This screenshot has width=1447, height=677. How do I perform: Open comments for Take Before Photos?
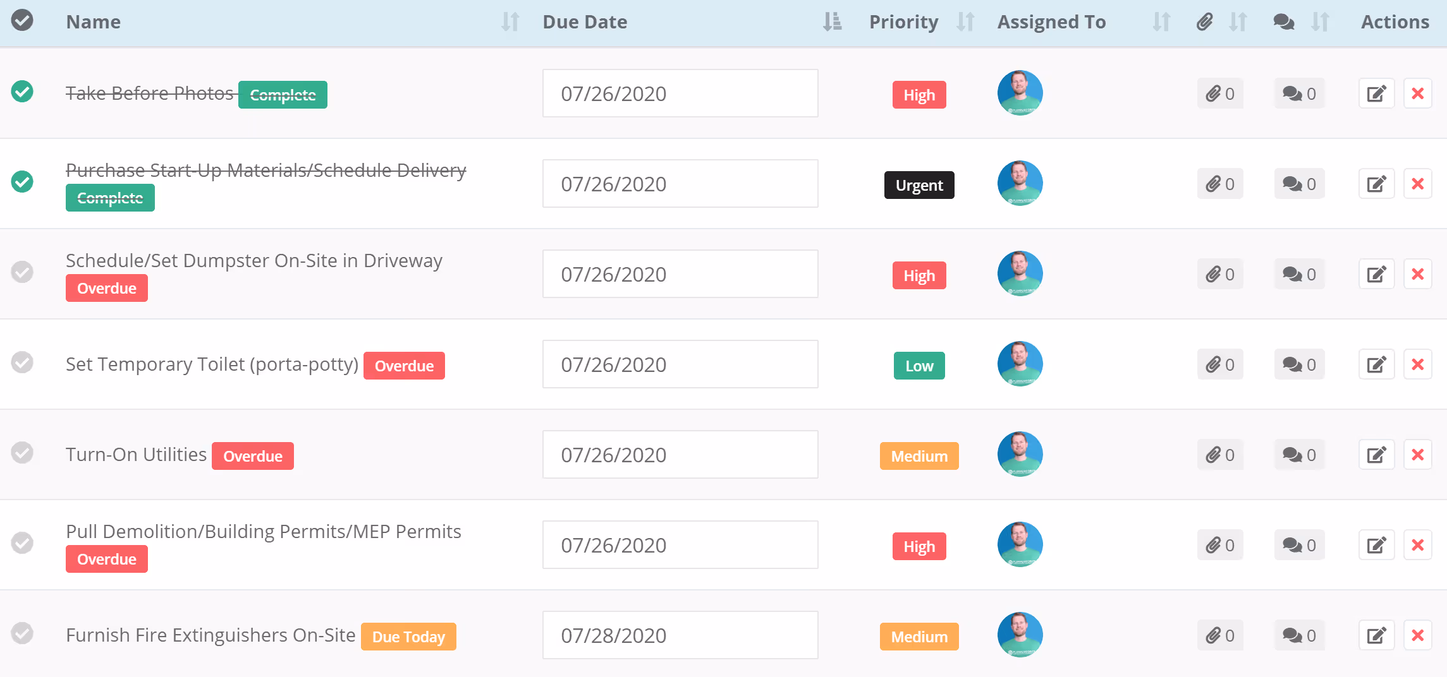1299,93
